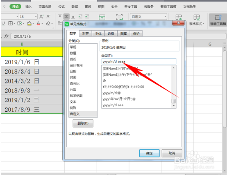
Task: Decrease font size with the A- icon
Action: pyautogui.click(x=48, y=17)
